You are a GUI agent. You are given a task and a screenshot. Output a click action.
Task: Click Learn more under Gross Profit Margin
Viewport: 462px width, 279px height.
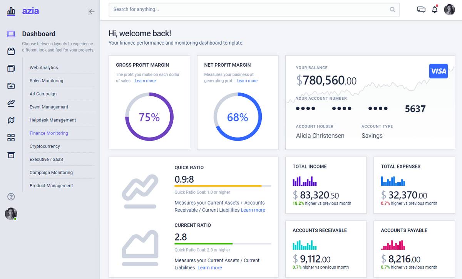click(145, 81)
